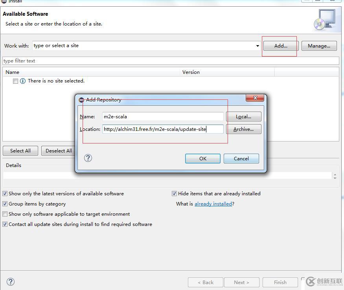Click the Details scroll stepper arrows
Screen dimensions: 344x290
coord(335,176)
